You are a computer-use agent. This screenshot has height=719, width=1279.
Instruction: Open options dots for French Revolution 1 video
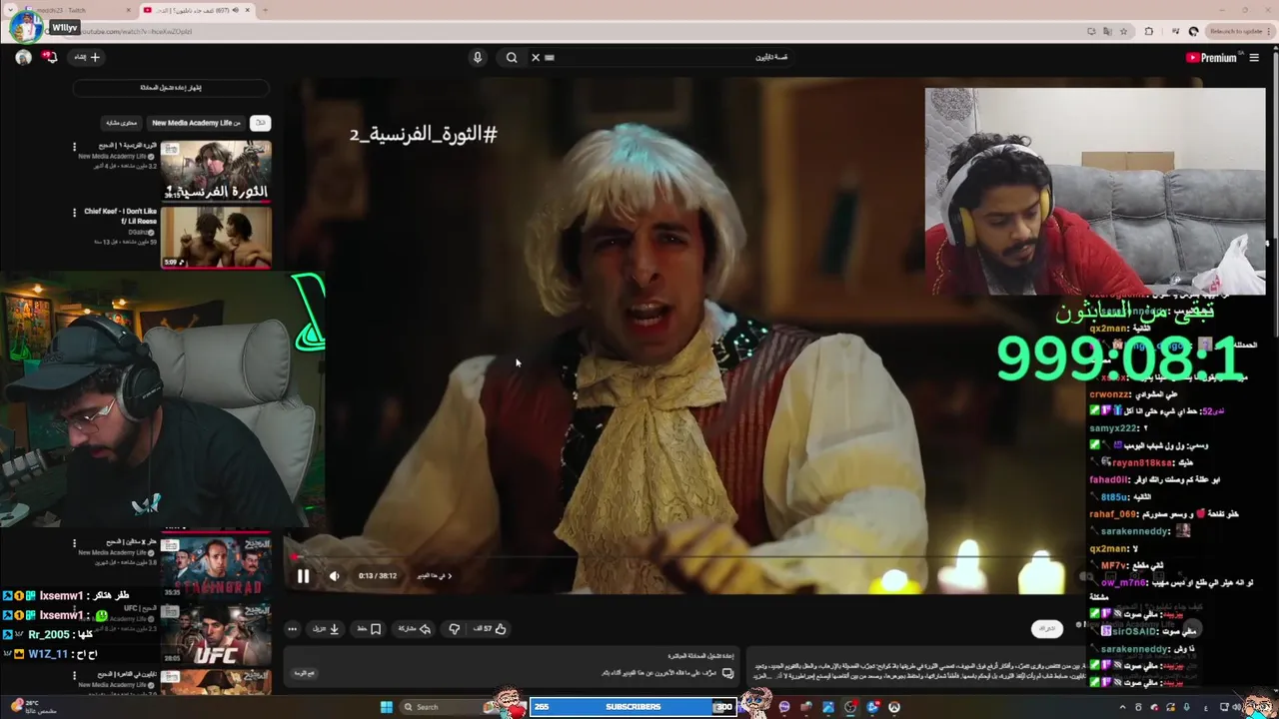click(74, 147)
